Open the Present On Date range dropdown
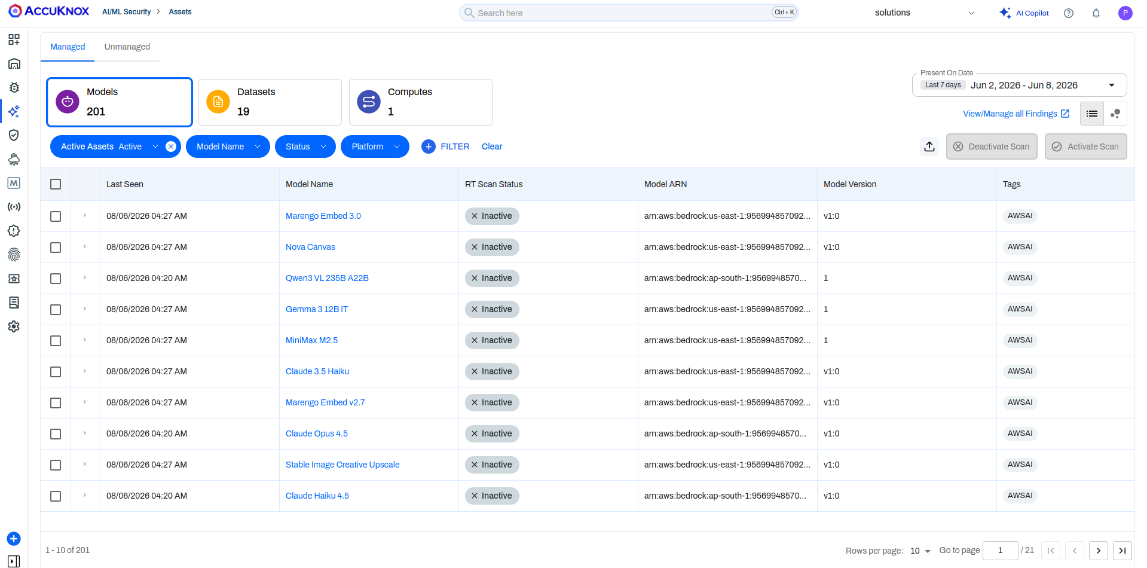The height and width of the screenshot is (568, 1147). click(x=1019, y=85)
